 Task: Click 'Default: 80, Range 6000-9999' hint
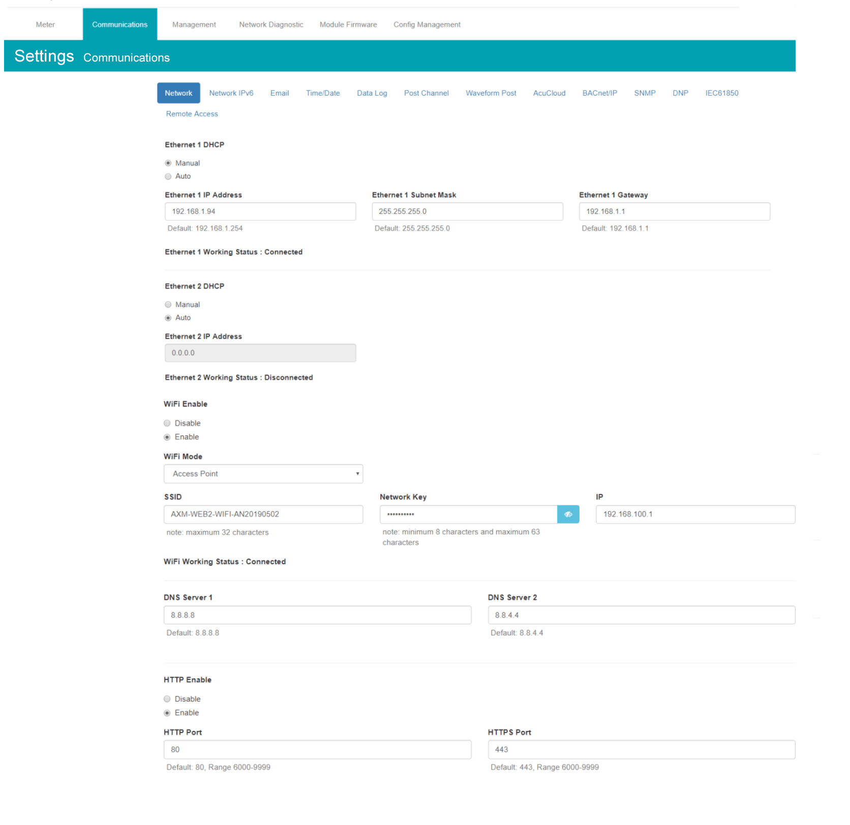tap(219, 767)
